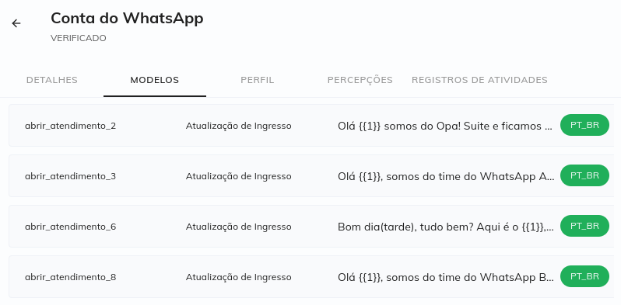
Task: Click the 'Bom dia(tarde), tudo bem?' message
Action: pyautogui.click(x=446, y=227)
